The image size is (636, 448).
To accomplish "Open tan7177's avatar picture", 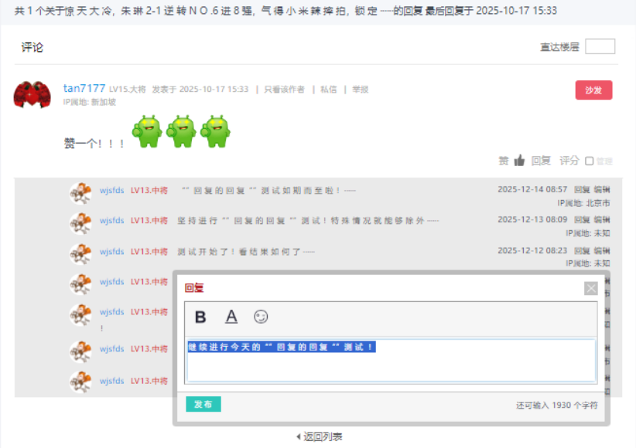I will 32,93.
